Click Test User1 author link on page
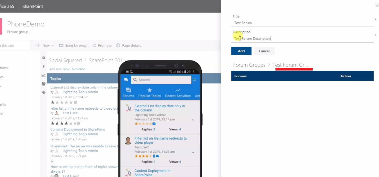 pos(71,113)
